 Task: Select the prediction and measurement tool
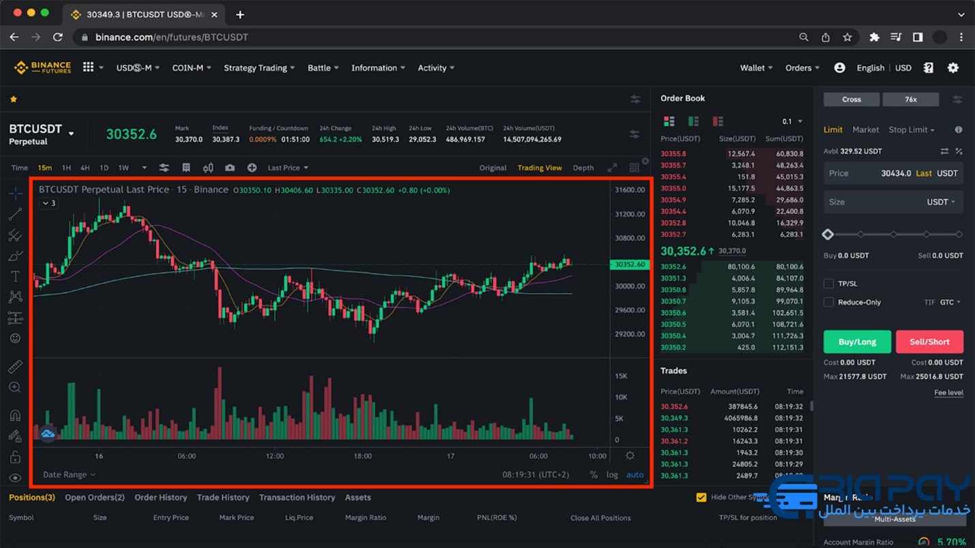point(15,318)
